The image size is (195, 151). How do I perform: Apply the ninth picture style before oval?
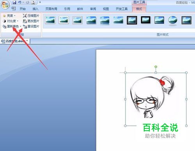coord(159,20)
